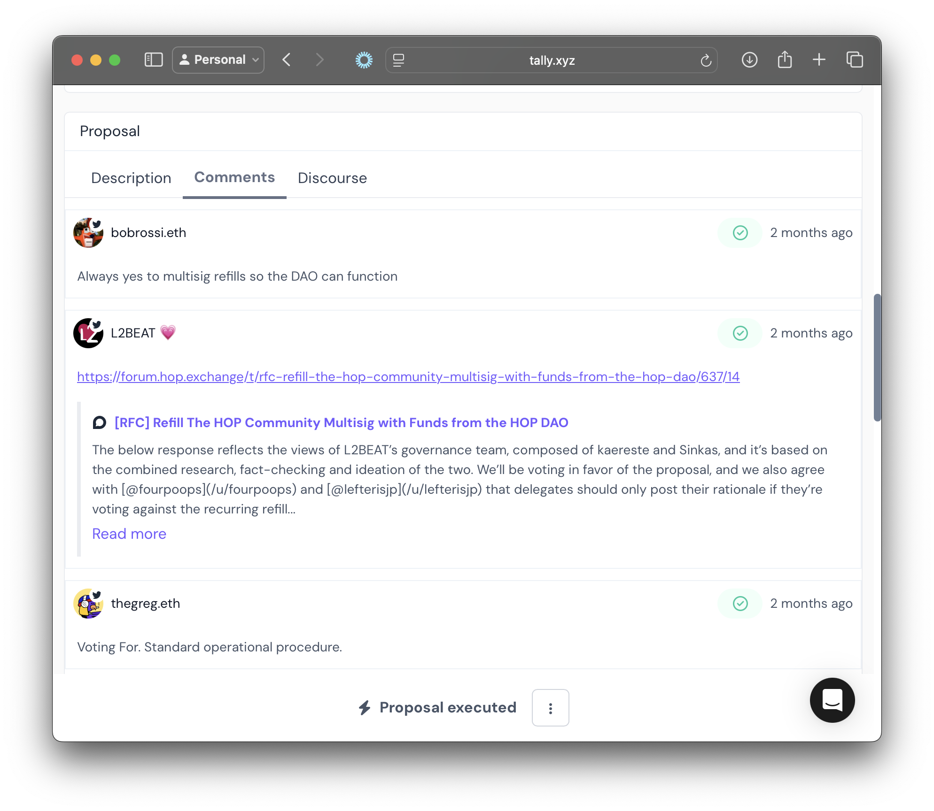The width and height of the screenshot is (934, 811).
Task: Click the tally.xyz address field
Action: coord(552,60)
